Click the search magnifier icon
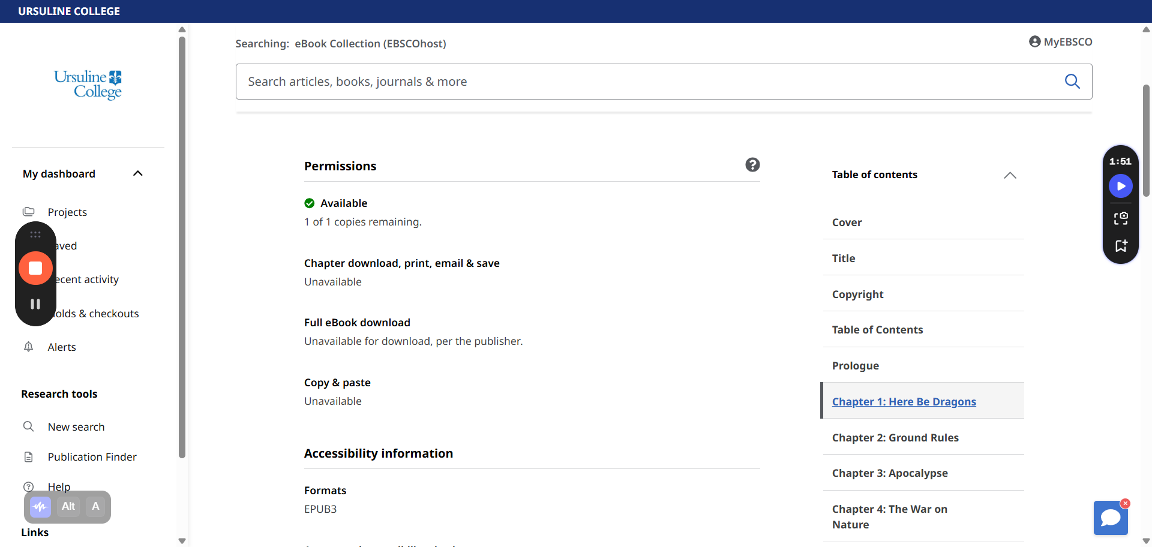Image resolution: width=1152 pixels, height=547 pixels. pyautogui.click(x=1072, y=82)
